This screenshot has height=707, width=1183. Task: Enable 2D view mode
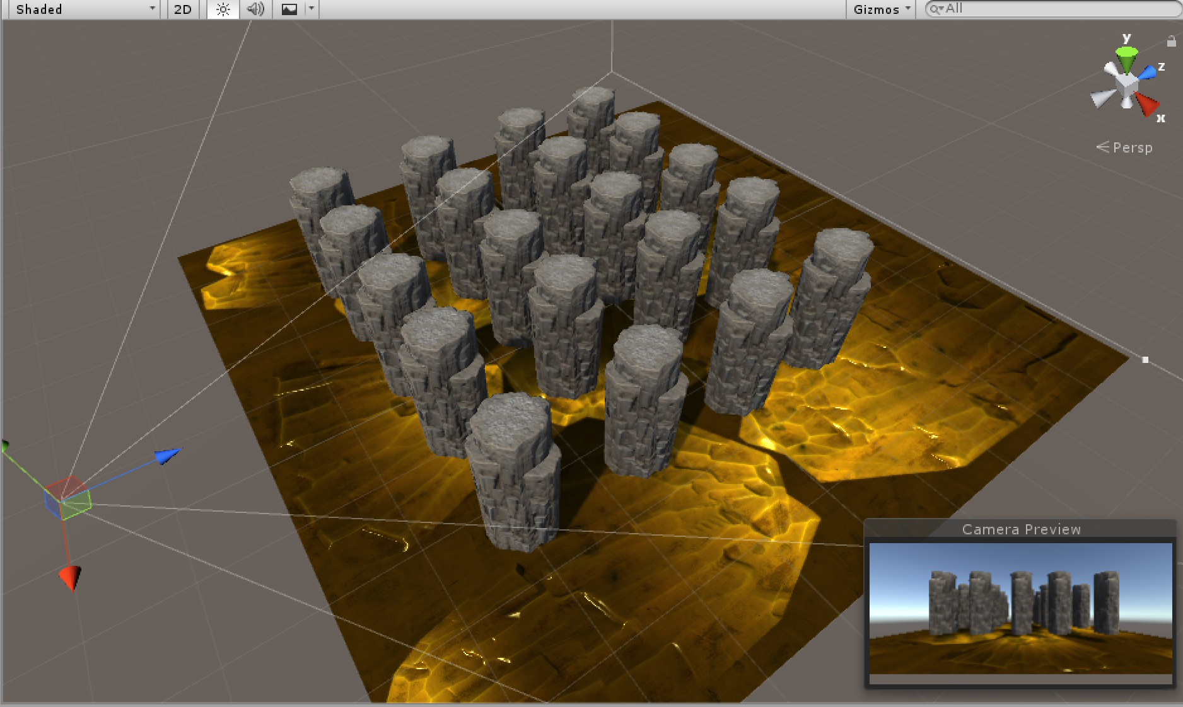pos(182,9)
